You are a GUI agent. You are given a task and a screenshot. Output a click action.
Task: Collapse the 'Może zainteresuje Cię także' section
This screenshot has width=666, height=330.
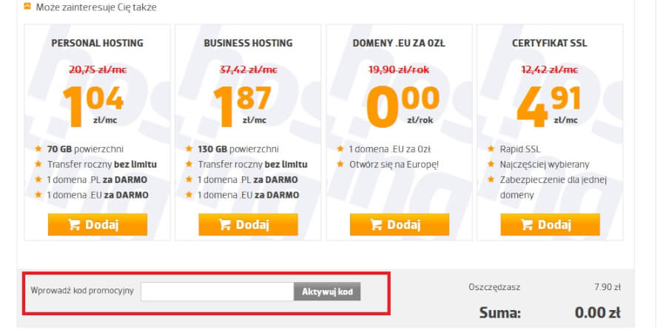tap(27, 7)
